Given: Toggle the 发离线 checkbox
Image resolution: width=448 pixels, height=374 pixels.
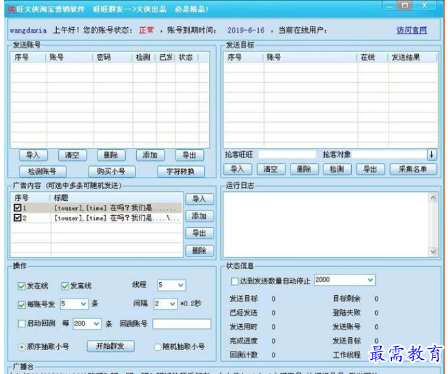Looking at the screenshot, I should point(65,286).
